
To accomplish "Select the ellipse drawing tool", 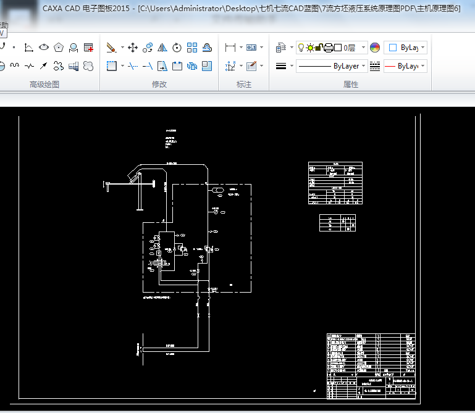I will pos(44,48).
